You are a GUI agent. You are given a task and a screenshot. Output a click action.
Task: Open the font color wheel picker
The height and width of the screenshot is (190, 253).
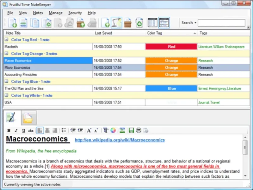tap(113, 130)
